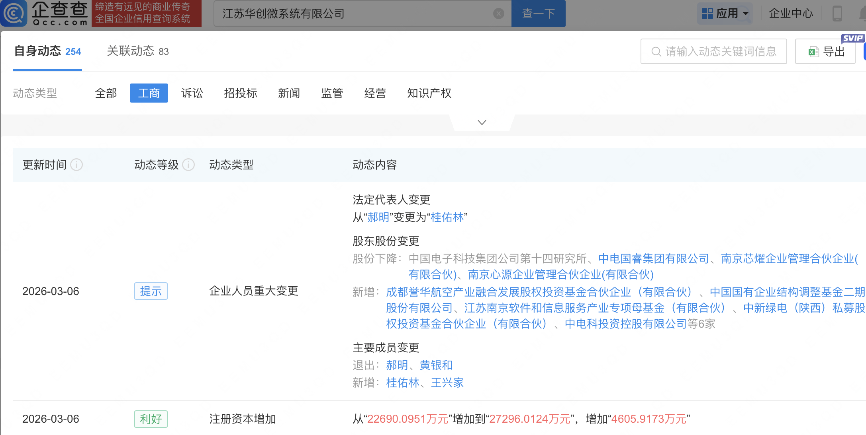Click the mobile phone icon in header
Image resolution: width=866 pixels, height=435 pixels.
point(837,14)
